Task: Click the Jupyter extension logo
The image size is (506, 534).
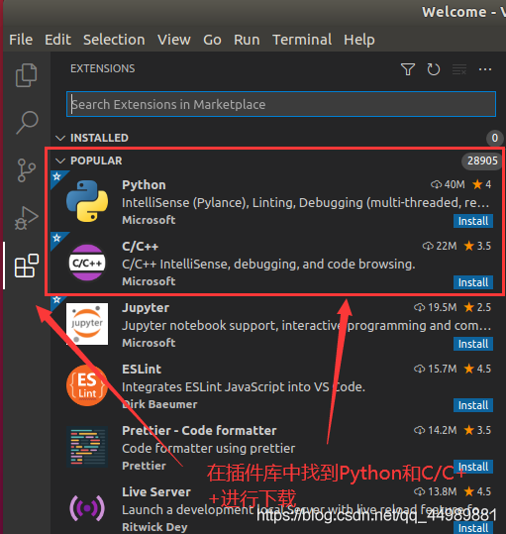Action: [87, 324]
